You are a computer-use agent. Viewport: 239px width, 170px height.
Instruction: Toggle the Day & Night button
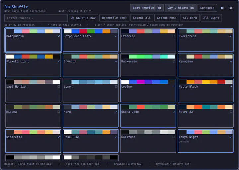tap(181, 8)
